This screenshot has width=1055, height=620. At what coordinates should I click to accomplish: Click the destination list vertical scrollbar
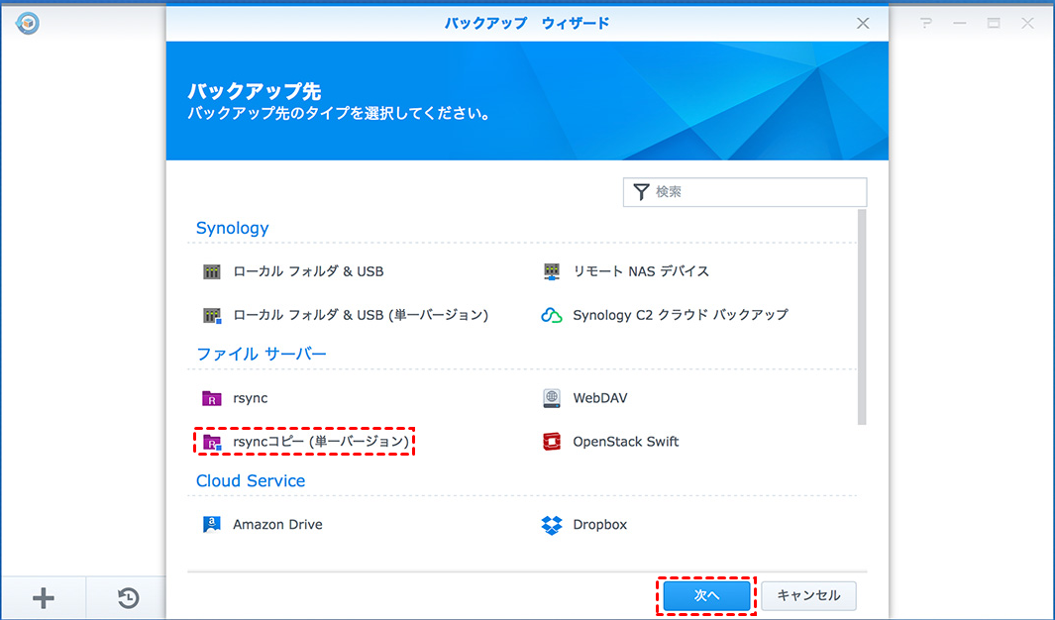(x=862, y=317)
